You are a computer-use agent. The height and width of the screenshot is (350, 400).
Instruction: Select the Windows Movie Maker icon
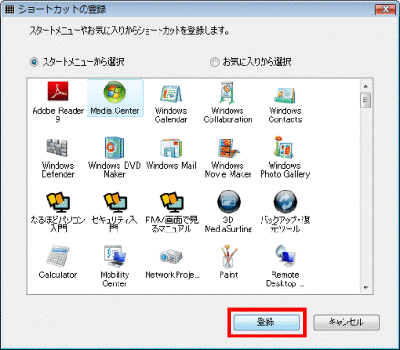click(228, 148)
